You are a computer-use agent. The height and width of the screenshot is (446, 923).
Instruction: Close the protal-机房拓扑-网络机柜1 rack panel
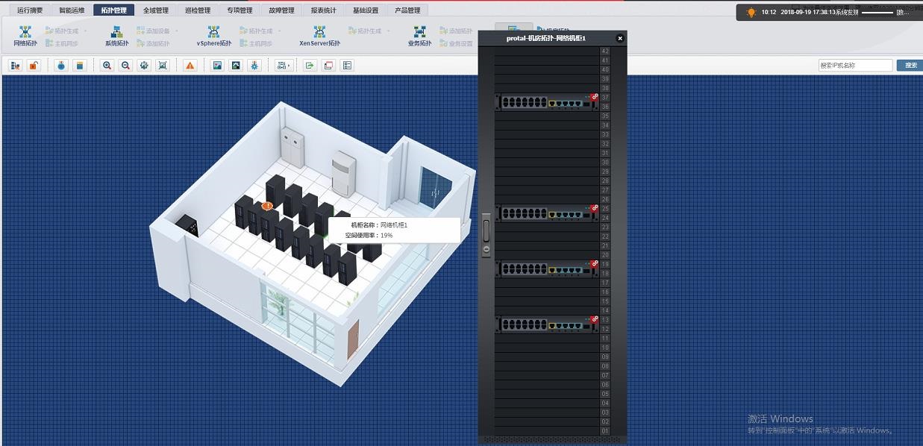click(x=619, y=38)
